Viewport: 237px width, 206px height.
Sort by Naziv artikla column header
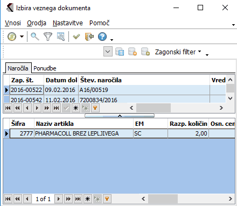click(83, 124)
